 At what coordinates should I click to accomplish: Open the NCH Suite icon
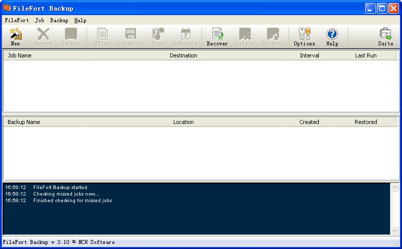pyautogui.click(x=385, y=37)
